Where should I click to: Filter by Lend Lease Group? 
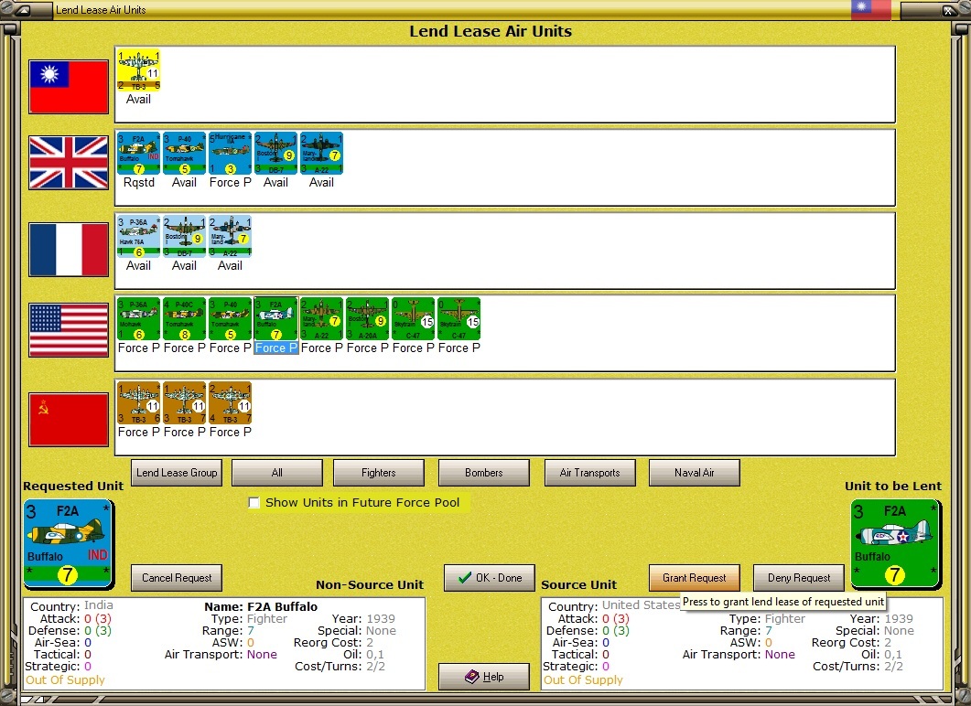click(x=177, y=473)
